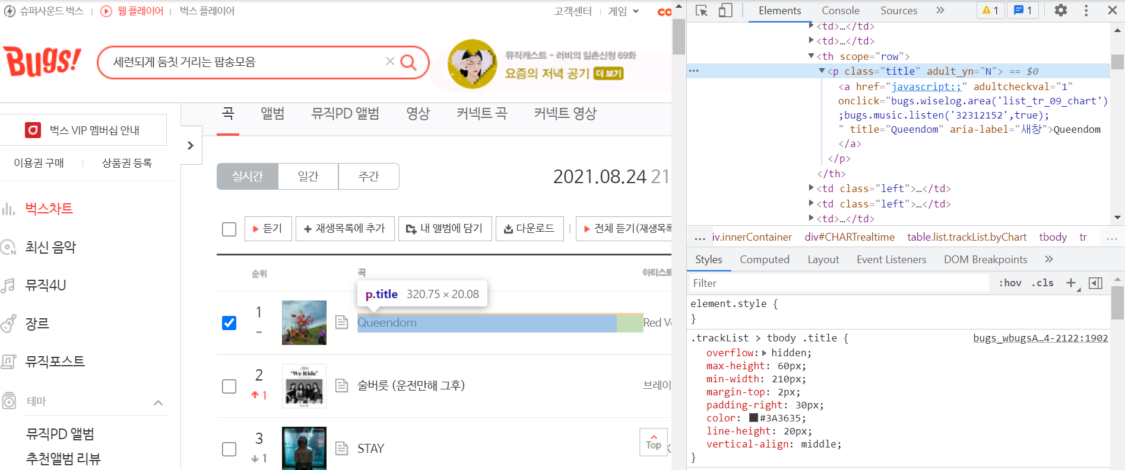Open the Console tab in DevTools
Image resolution: width=1125 pixels, height=470 pixels.
click(x=840, y=11)
